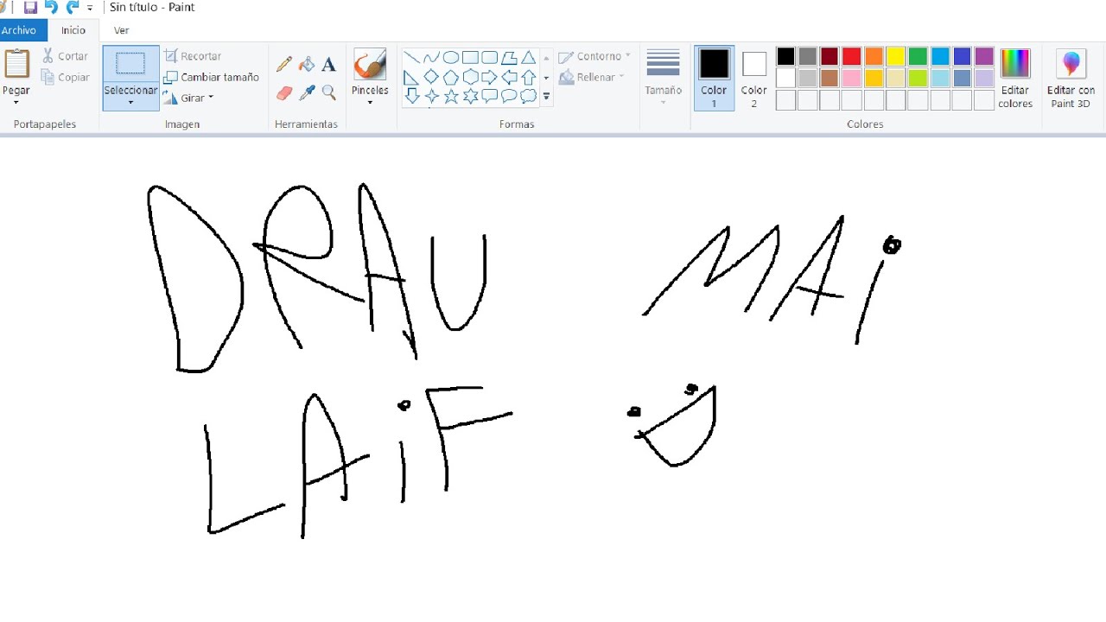Switch to the Inicio tab
Image resolution: width=1106 pixels, height=622 pixels.
coord(73,30)
